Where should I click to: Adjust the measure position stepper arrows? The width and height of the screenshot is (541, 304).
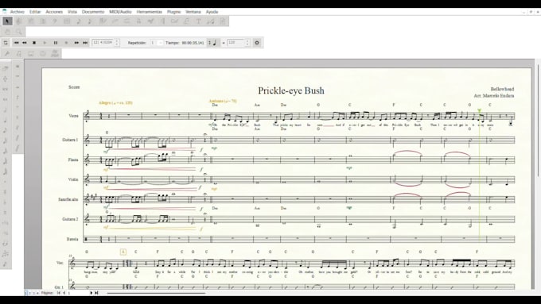pos(117,43)
